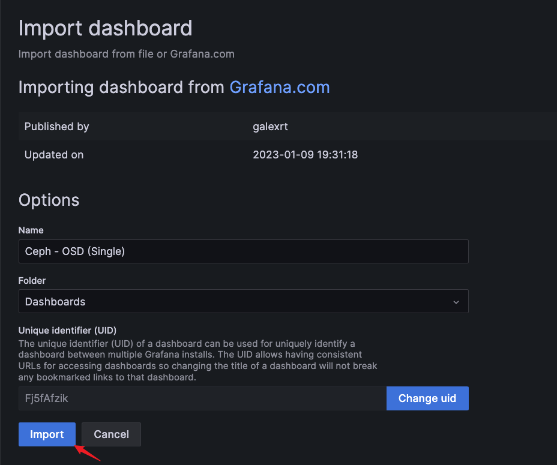
Task: Click the Updated on label
Action: (x=54, y=155)
